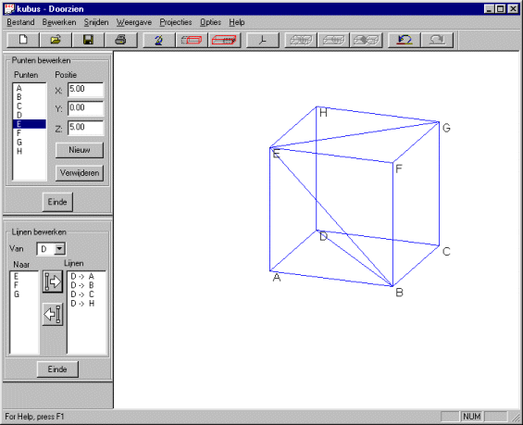Click the X position input field
This screenshot has height=425, width=523.
(x=86, y=90)
